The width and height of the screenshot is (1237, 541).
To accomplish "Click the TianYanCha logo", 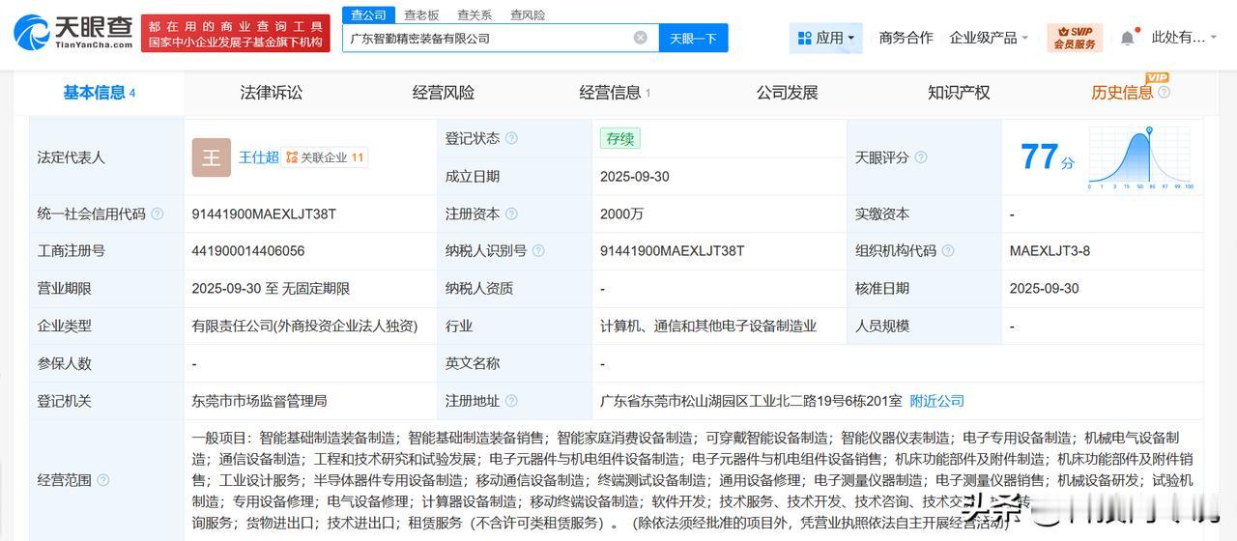I will [x=73, y=32].
